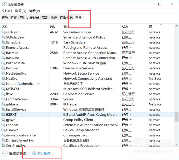The image size is (179, 160).
Task: Click the gear icon beside RasAuto
Action: [x=3, y=58]
